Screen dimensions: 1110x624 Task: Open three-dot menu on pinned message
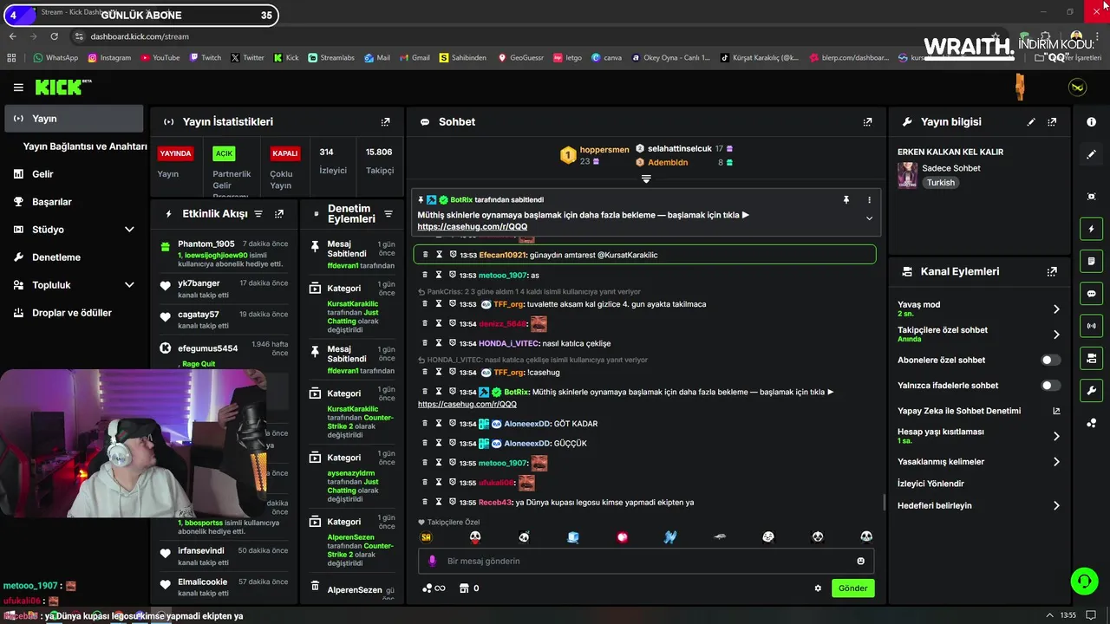pyautogui.click(x=869, y=199)
